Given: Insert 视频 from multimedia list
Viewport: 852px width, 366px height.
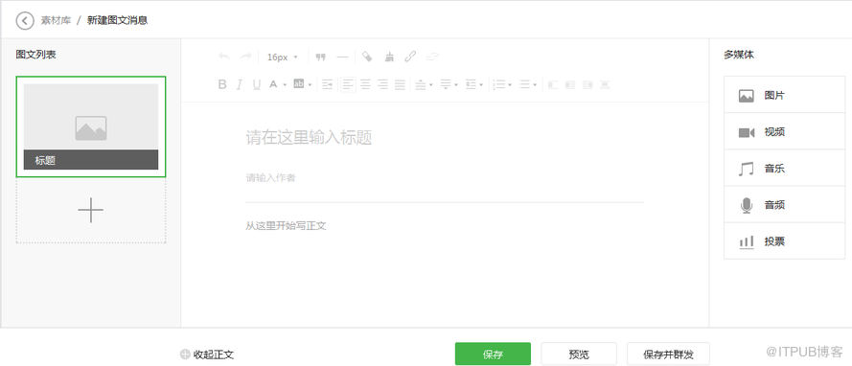Looking at the screenshot, I should (x=784, y=132).
